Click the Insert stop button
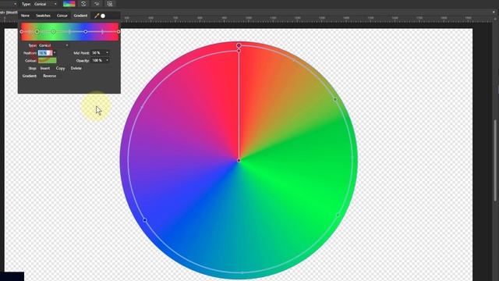The height and width of the screenshot is (281, 499). coord(45,68)
